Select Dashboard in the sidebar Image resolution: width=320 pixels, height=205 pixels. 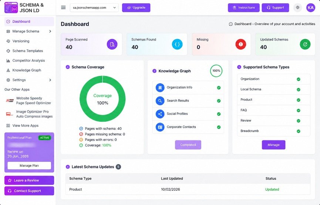29,21
